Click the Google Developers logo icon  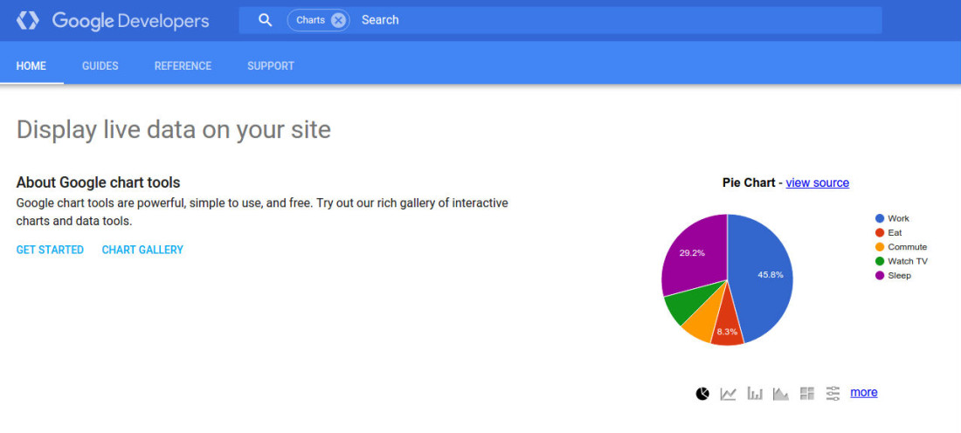(x=28, y=20)
